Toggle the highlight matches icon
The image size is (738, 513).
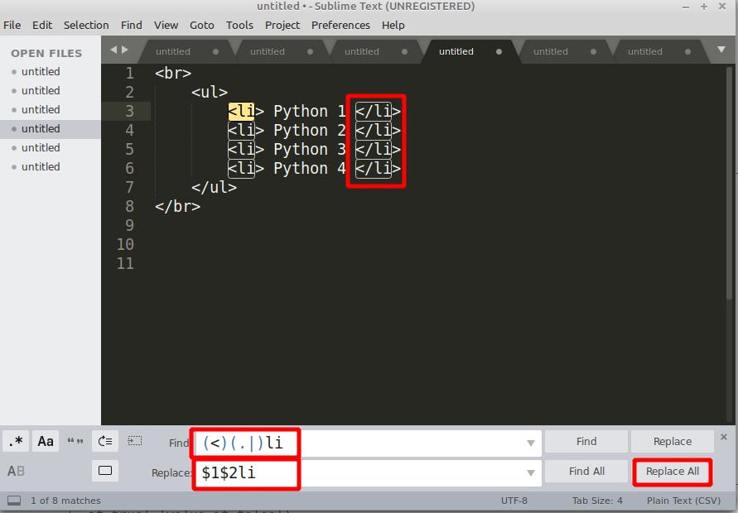click(x=105, y=470)
